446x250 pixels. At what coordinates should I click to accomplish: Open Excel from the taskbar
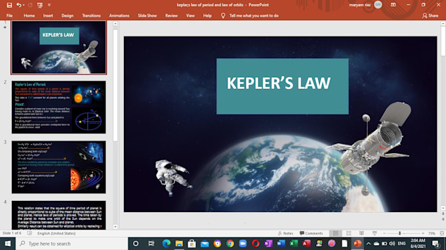294,243
